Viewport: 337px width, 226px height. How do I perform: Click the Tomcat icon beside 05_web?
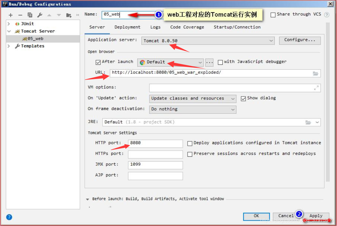pyautogui.click(x=25, y=39)
